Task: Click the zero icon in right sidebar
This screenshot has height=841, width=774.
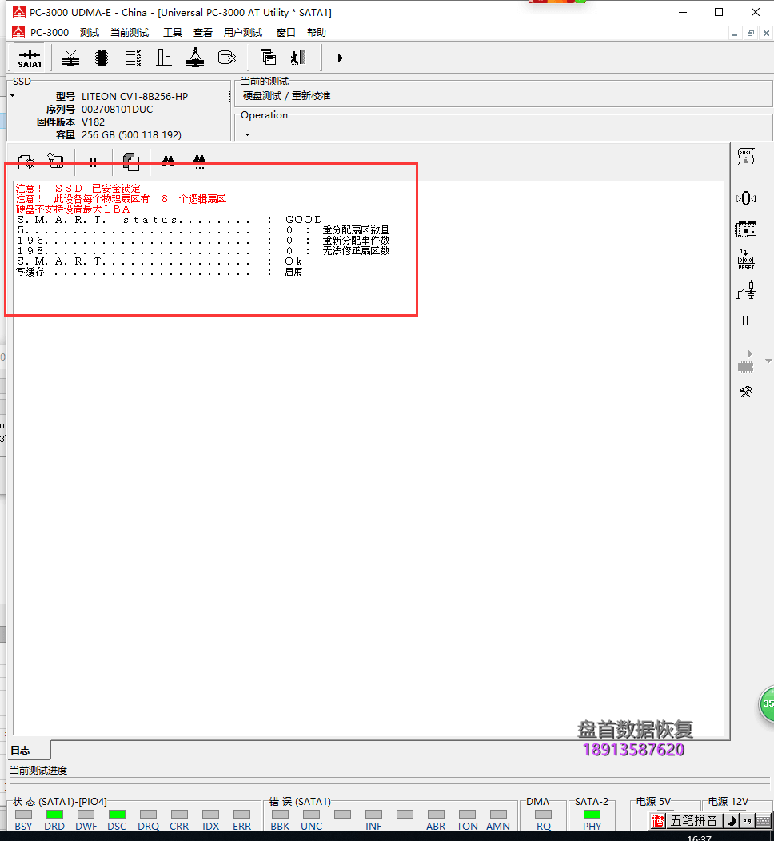Action: click(746, 199)
